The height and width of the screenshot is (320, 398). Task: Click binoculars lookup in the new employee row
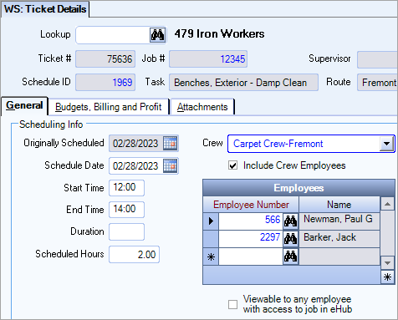pyautogui.click(x=290, y=257)
